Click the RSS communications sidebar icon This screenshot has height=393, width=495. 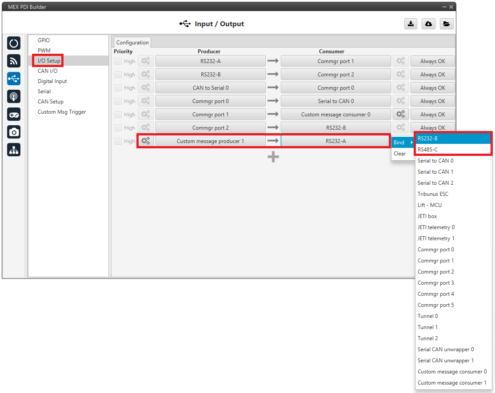coord(14,61)
